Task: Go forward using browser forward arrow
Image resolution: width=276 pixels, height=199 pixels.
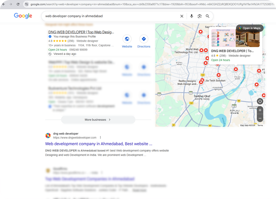Action: pos(11,4)
